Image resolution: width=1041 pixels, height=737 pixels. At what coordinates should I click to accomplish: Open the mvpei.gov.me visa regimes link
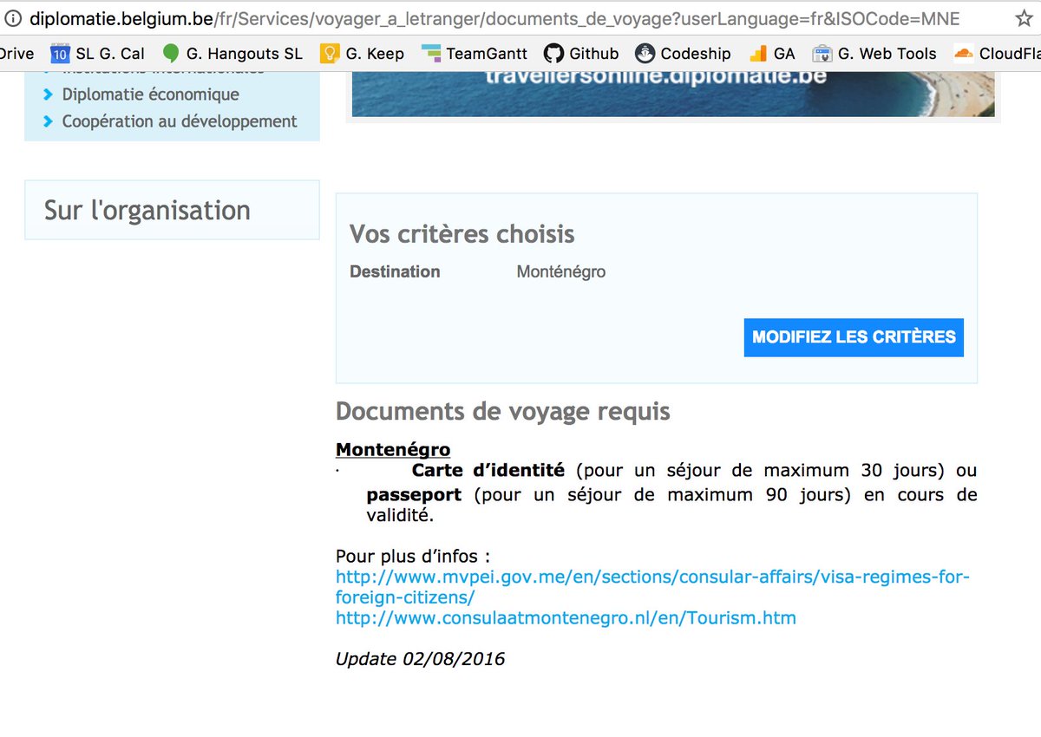point(652,576)
